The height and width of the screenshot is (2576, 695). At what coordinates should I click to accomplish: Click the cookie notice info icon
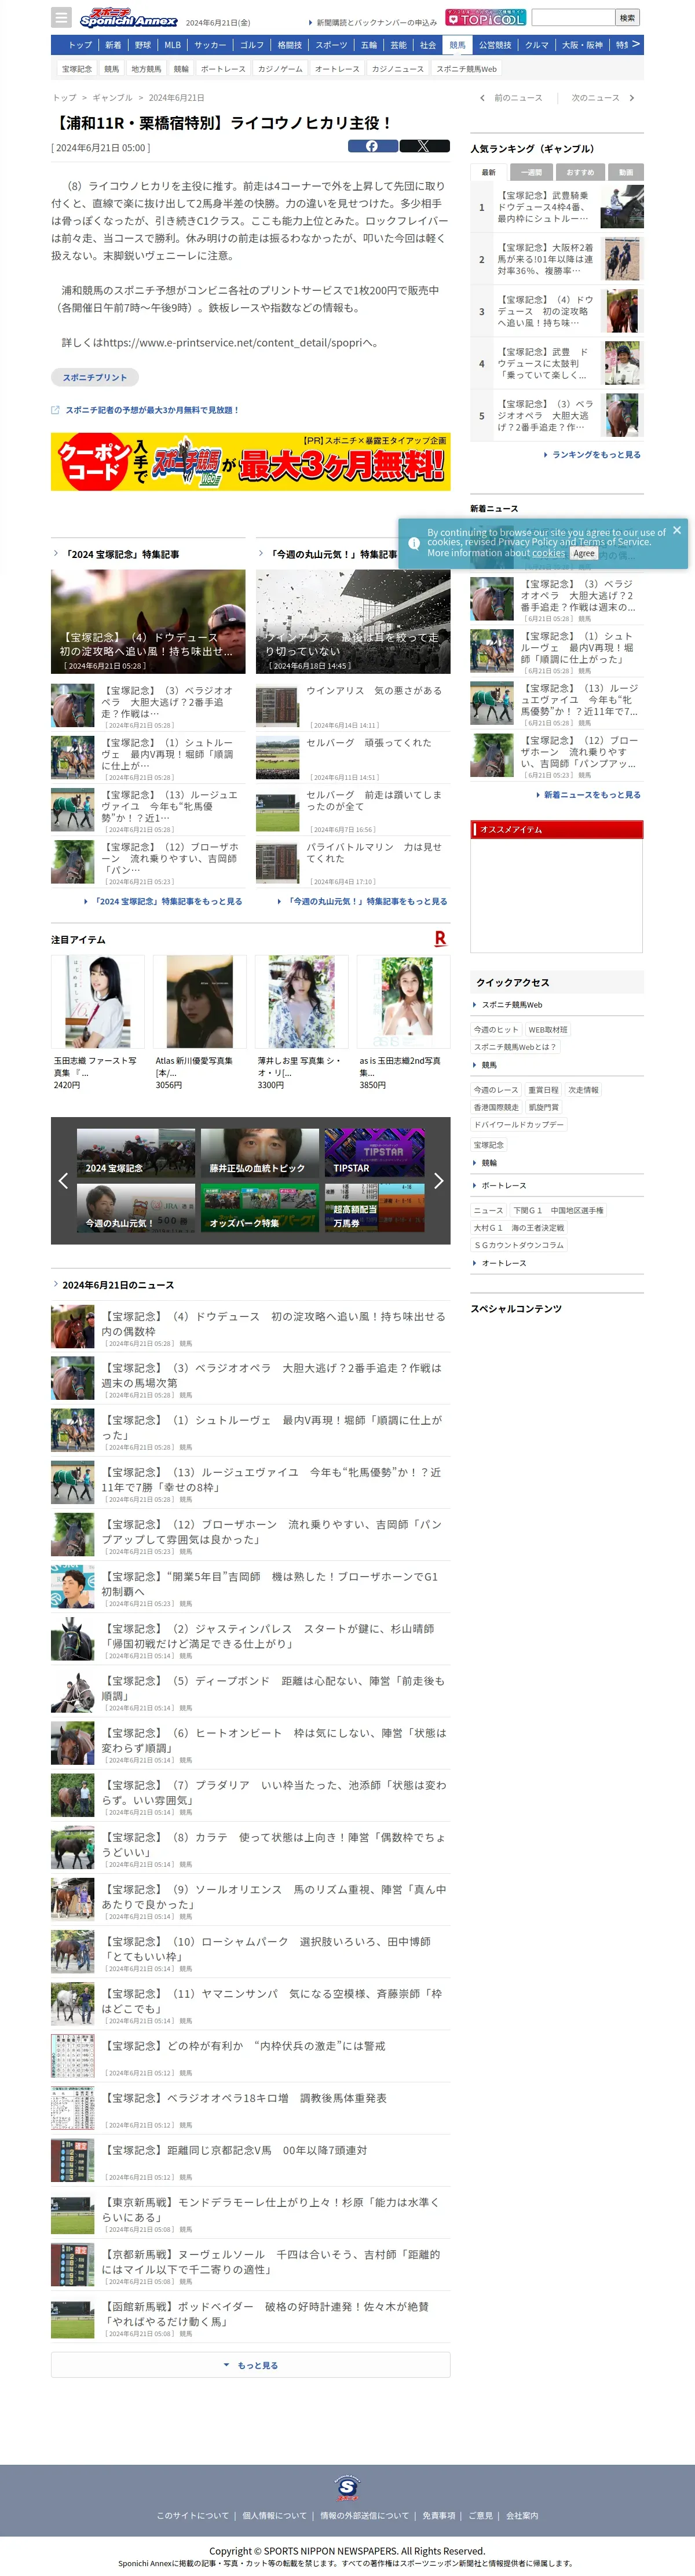point(414,543)
